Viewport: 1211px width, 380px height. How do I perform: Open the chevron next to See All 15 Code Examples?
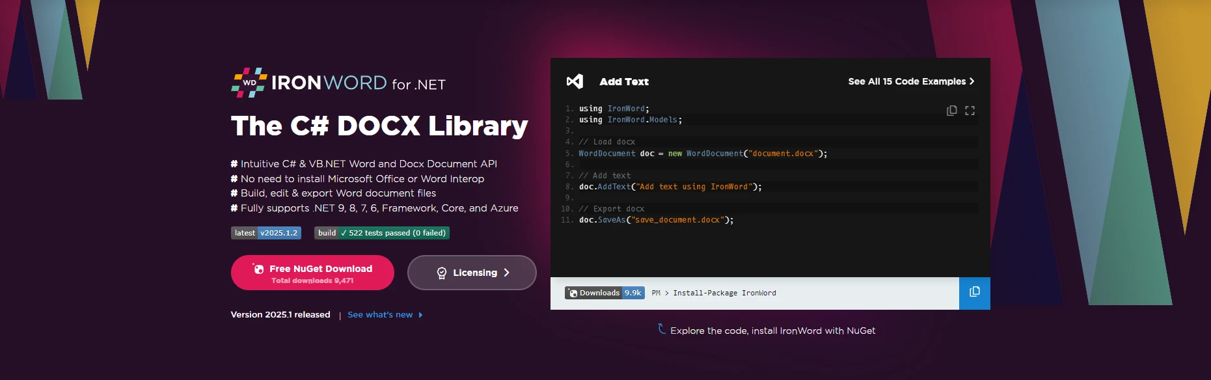click(x=972, y=81)
